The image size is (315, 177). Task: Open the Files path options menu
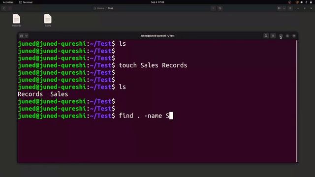[213, 8]
